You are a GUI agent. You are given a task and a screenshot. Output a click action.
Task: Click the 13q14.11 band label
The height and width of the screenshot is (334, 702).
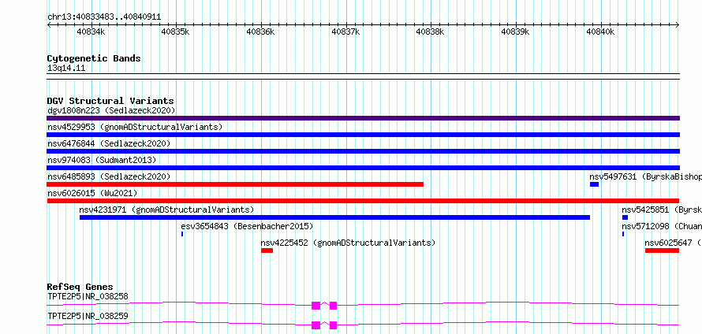[66, 69]
